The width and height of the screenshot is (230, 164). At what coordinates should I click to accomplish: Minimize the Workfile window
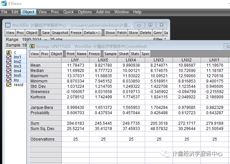[x=139, y=25]
